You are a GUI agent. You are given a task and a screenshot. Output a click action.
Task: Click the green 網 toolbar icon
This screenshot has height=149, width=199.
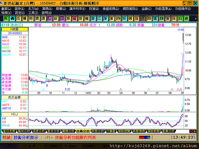186,19
